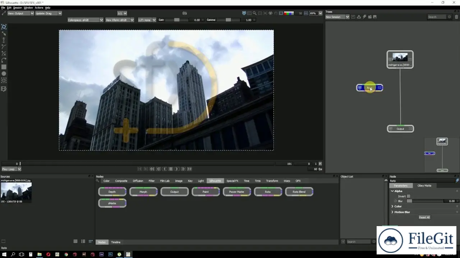Click the Gain slider
This screenshot has height=258, width=460.
pyautogui.click(x=177, y=20)
